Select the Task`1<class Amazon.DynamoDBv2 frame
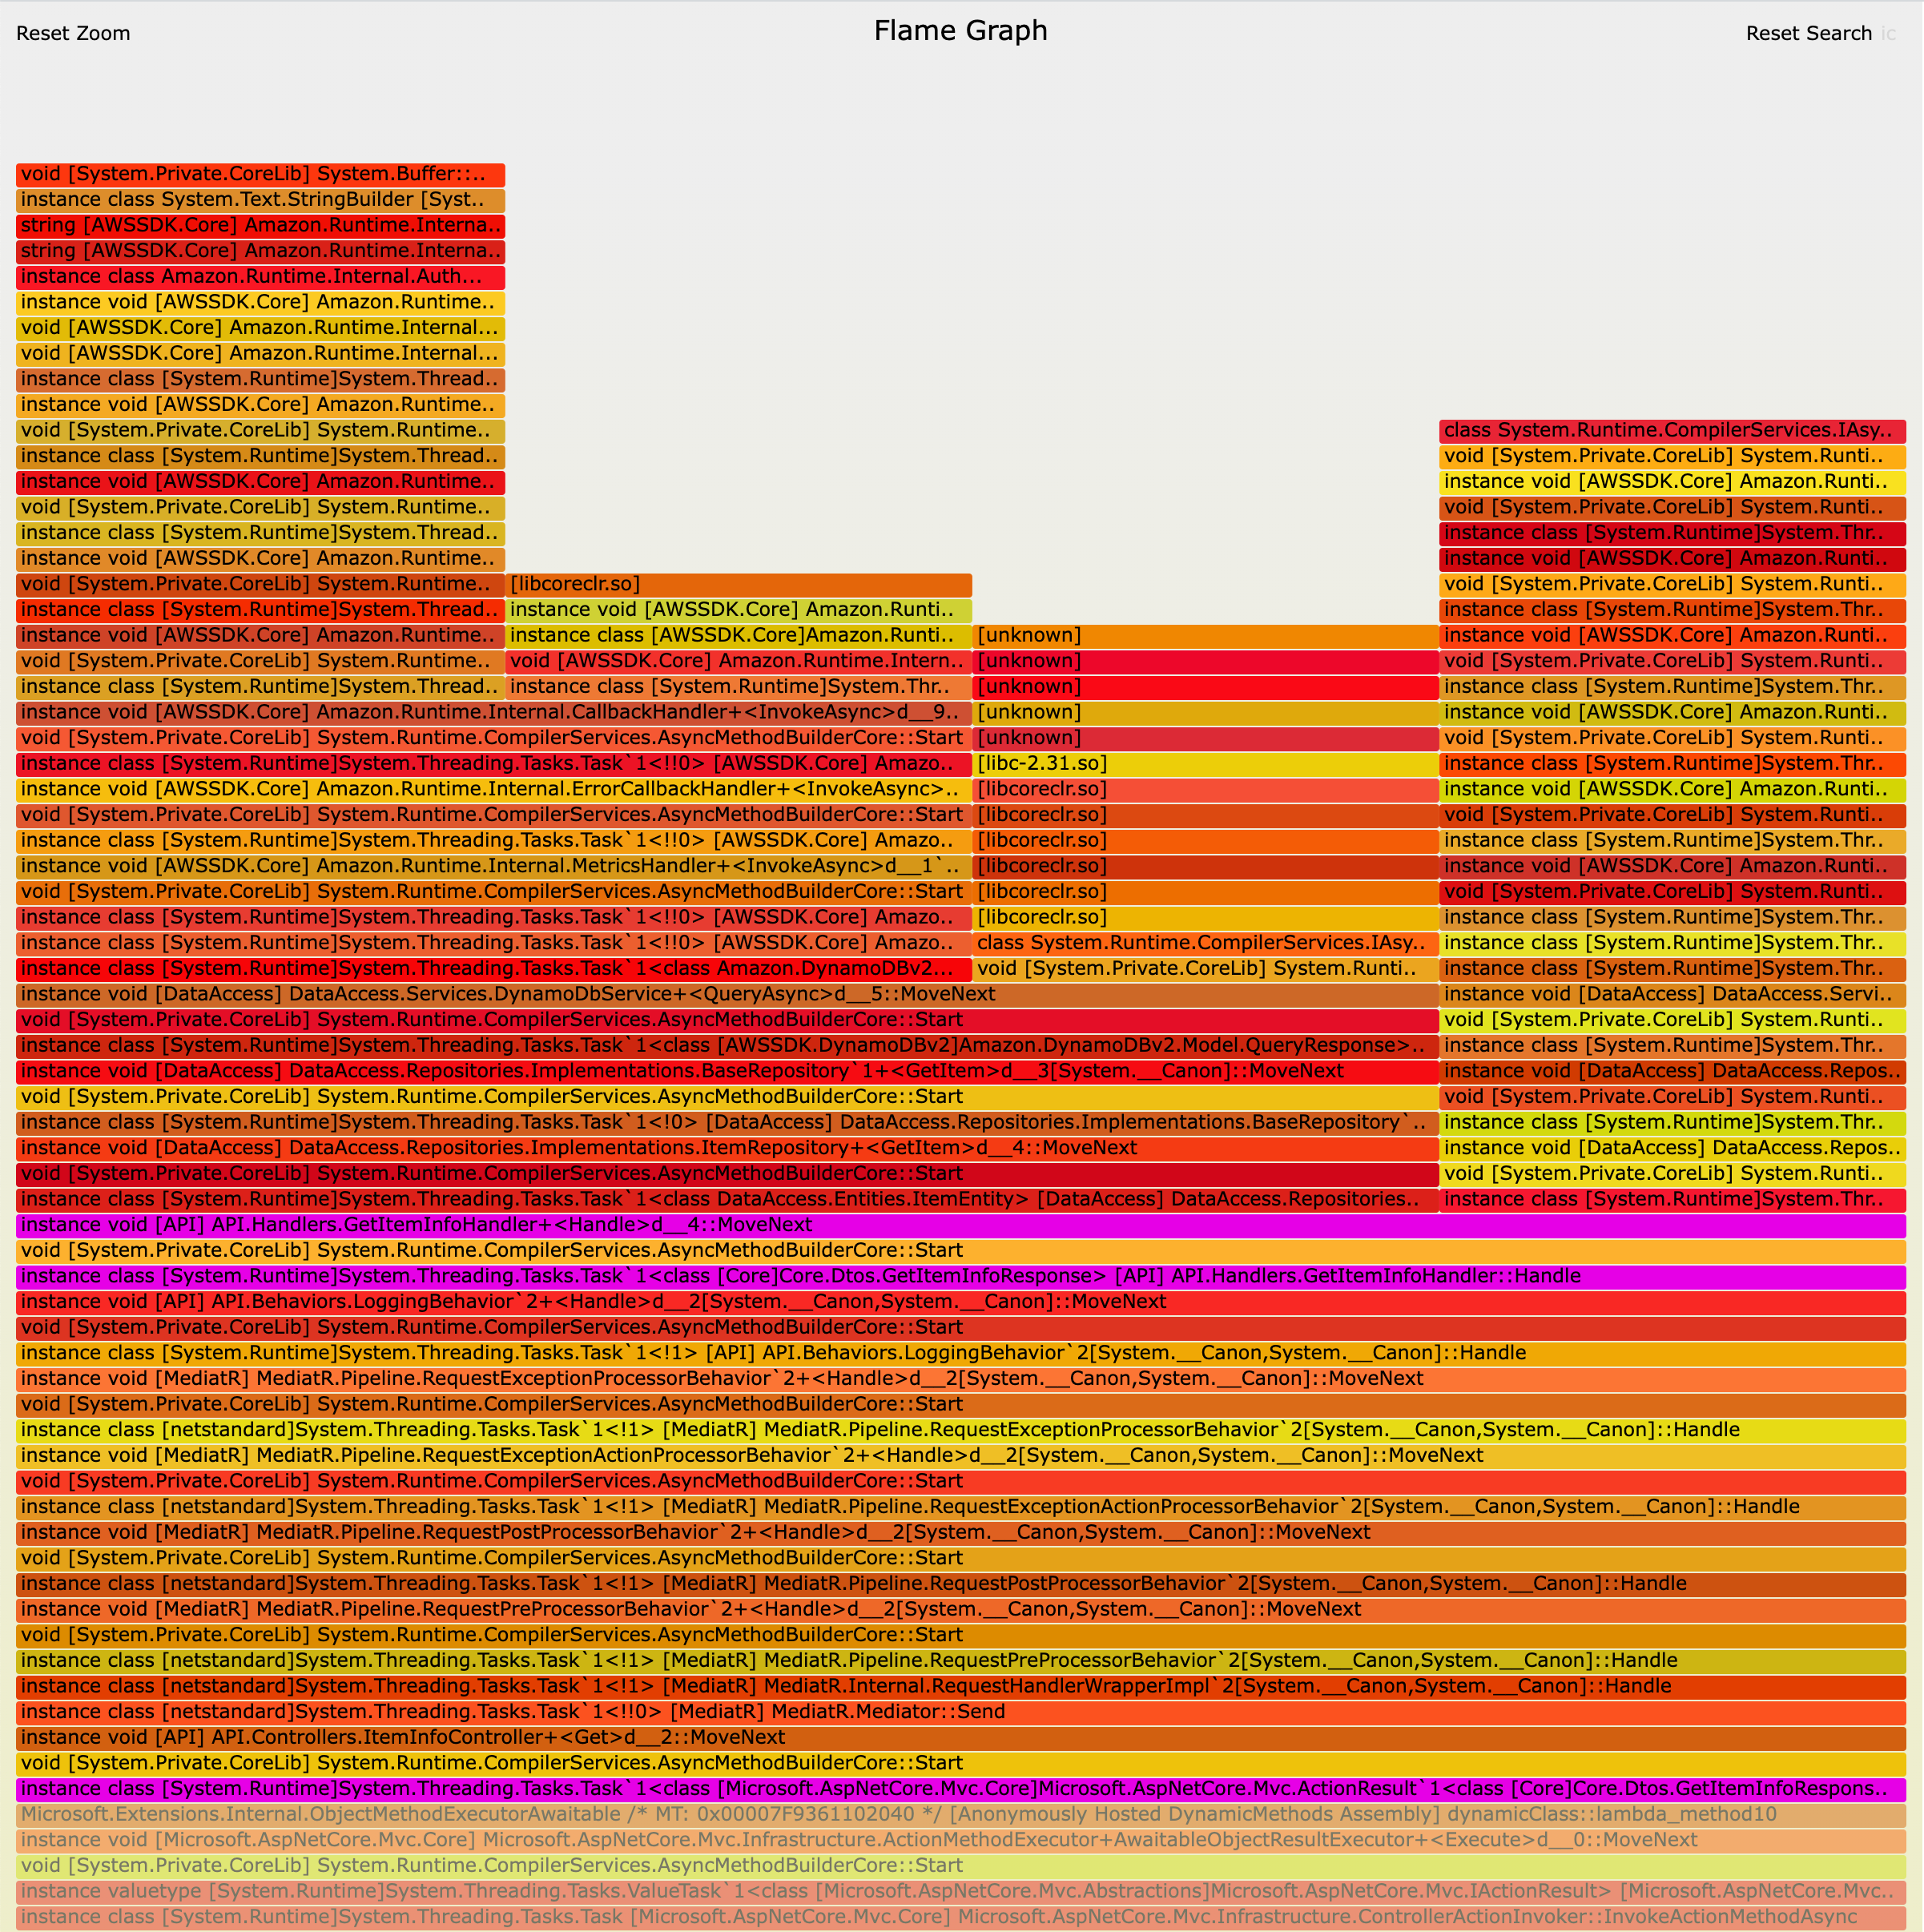Image resolution: width=1924 pixels, height=1932 pixels. 494,969
